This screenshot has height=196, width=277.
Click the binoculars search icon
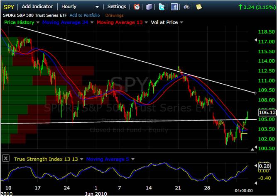coord(186,7)
